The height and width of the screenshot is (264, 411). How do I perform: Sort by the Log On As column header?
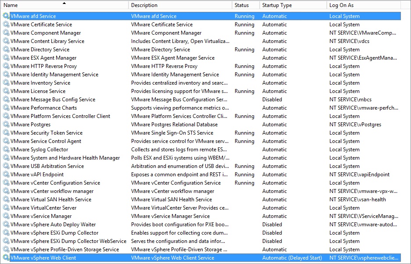click(x=364, y=5)
